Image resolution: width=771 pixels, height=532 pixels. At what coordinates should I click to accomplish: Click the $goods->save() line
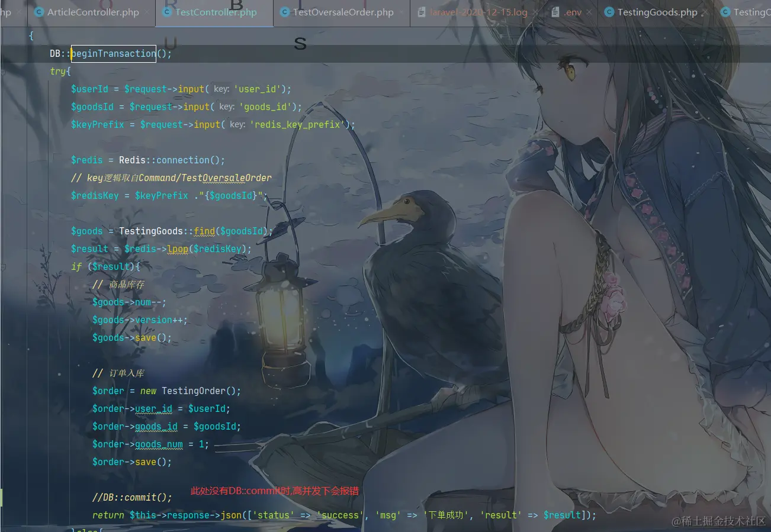click(132, 338)
